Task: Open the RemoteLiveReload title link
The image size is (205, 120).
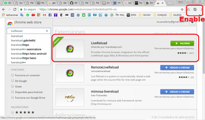Action: click(105, 67)
